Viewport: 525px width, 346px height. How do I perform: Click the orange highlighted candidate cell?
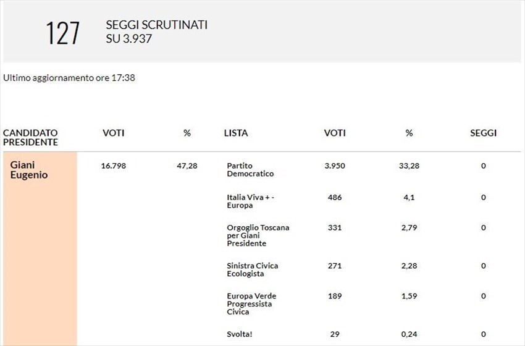click(40, 259)
